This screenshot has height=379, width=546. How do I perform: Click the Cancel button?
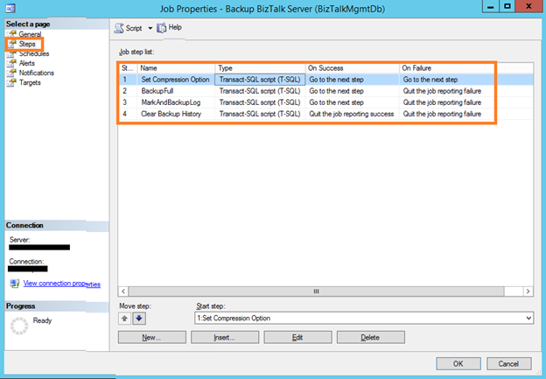tap(508, 363)
